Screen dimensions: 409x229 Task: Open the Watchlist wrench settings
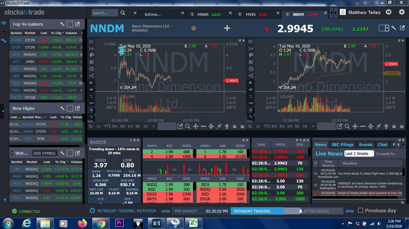click(62, 153)
